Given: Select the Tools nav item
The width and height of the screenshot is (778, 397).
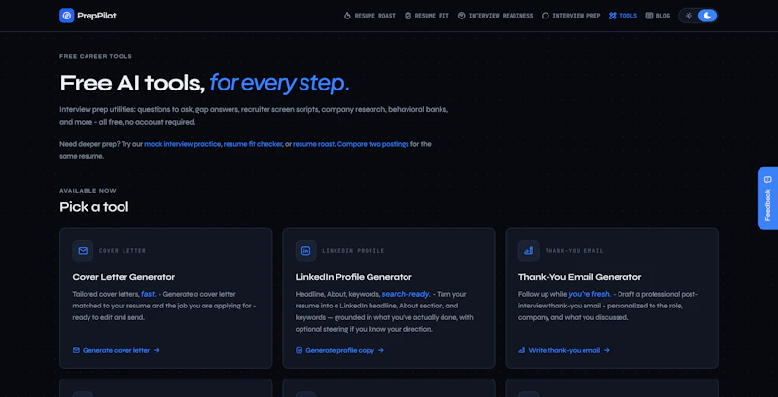Looking at the screenshot, I should click(622, 16).
